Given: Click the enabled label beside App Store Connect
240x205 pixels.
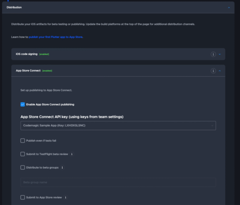Looking at the screenshot, I should (x=47, y=71).
